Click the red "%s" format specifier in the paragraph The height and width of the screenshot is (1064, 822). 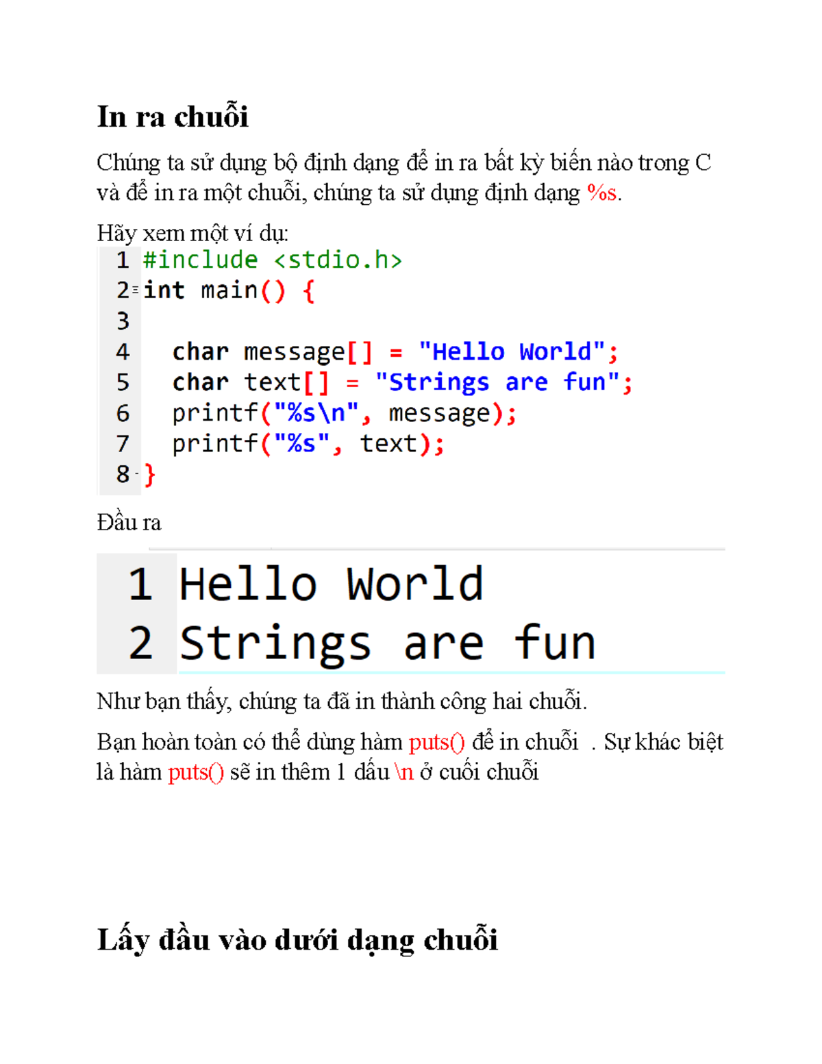tap(602, 193)
